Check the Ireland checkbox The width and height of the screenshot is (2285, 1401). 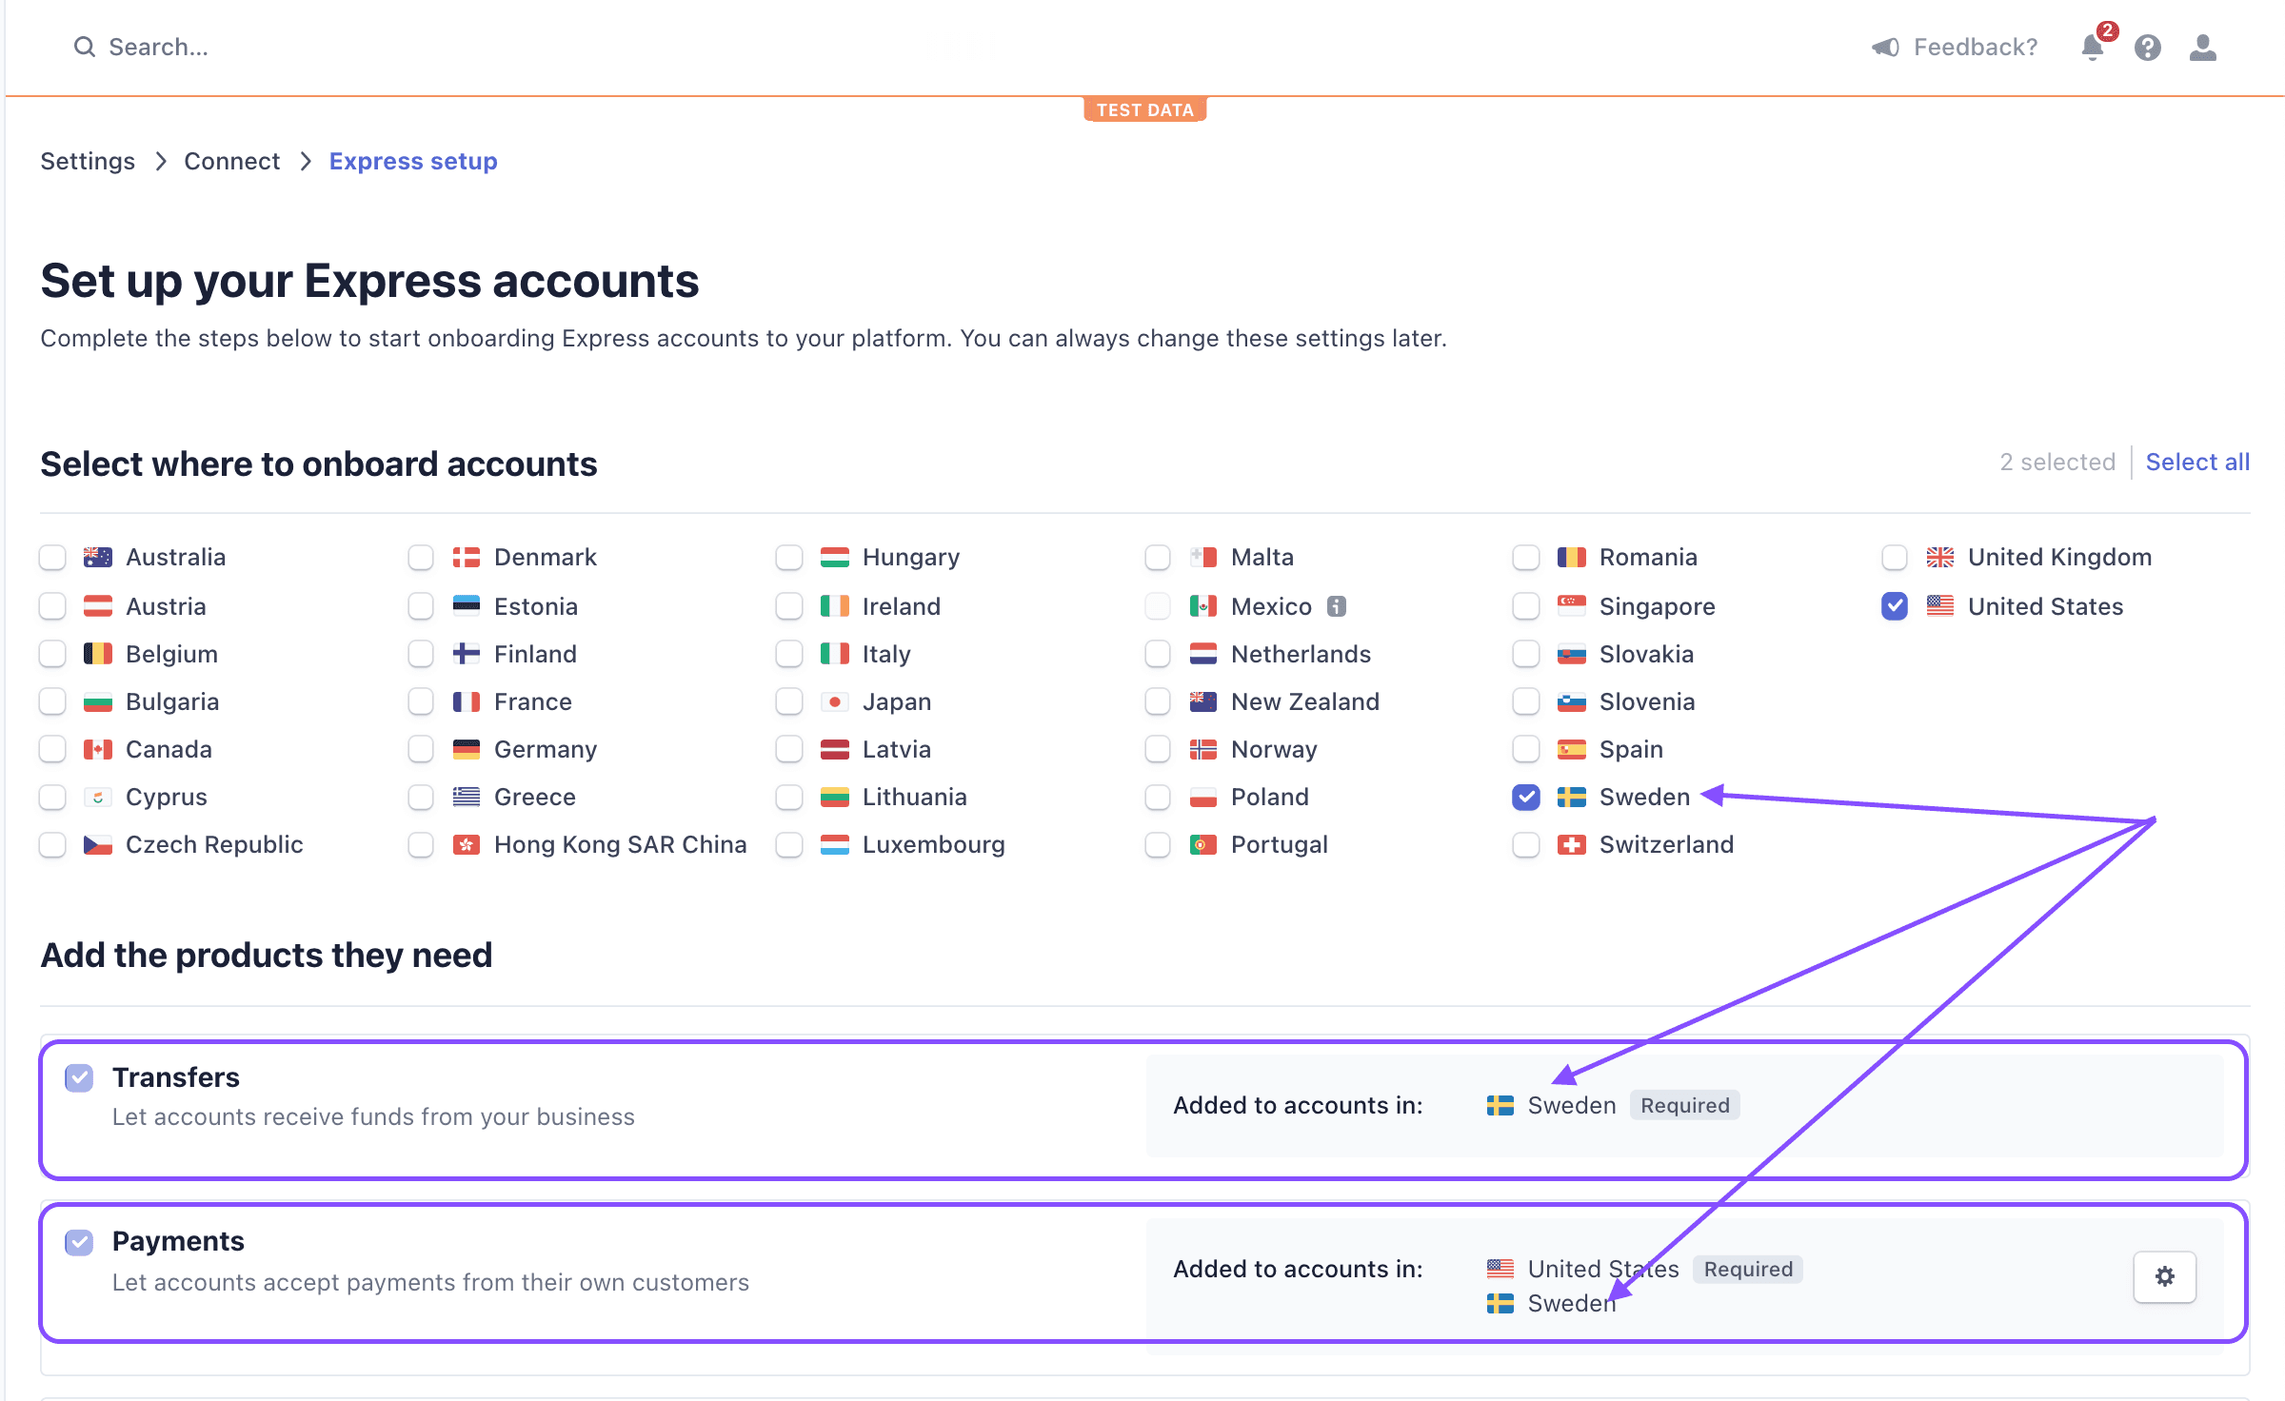[789, 606]
